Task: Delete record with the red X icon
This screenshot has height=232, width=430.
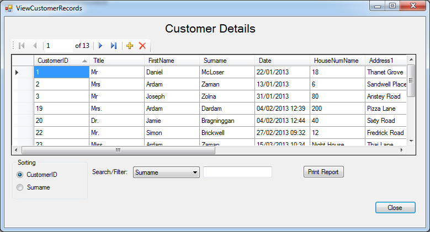Action: 142,46
